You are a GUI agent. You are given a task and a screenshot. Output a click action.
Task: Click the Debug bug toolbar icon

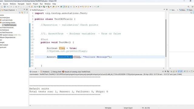coord(35,7)
